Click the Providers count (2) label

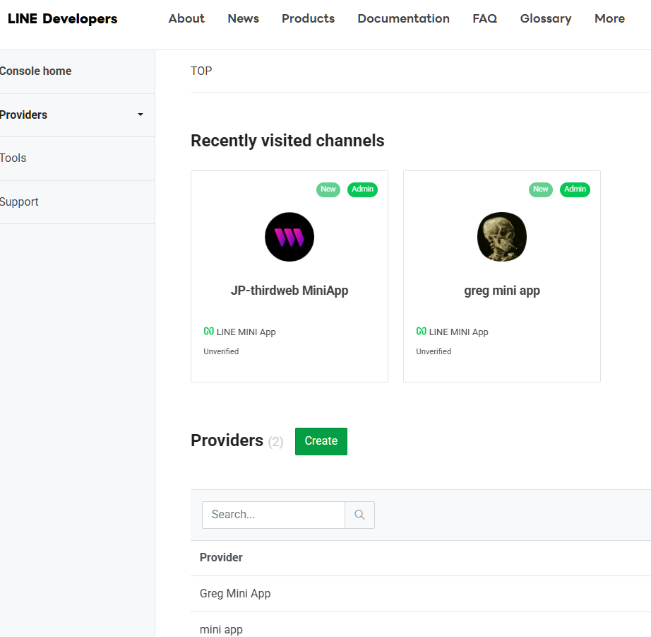point(275,442)
